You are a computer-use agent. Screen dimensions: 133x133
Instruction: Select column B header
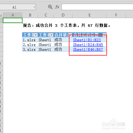coord(30,15)
